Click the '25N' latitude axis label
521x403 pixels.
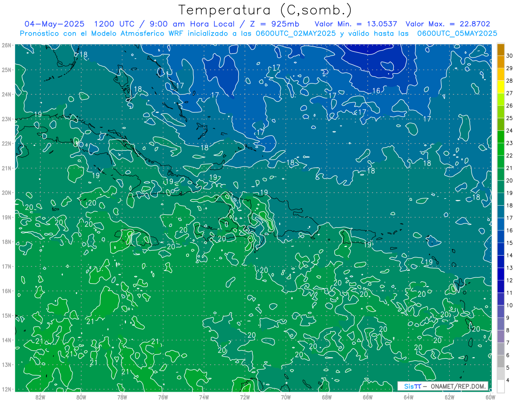(6, 70)
